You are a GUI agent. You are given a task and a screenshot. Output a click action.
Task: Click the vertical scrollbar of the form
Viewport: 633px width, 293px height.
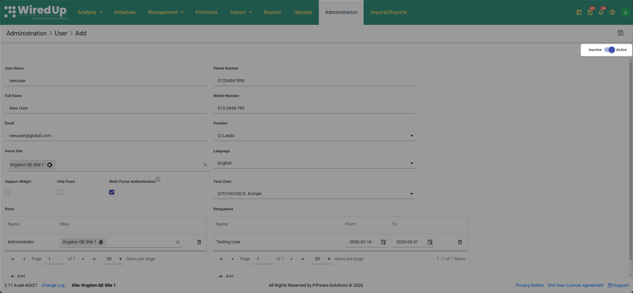[631, 161]
